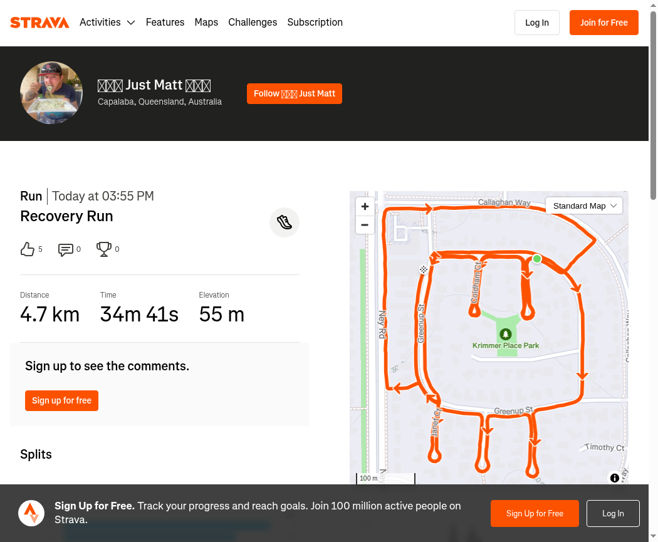The height and width of the screenshot is (542, 658).
Task: Click the 34m 41s time value
Action: click(139, 314)
